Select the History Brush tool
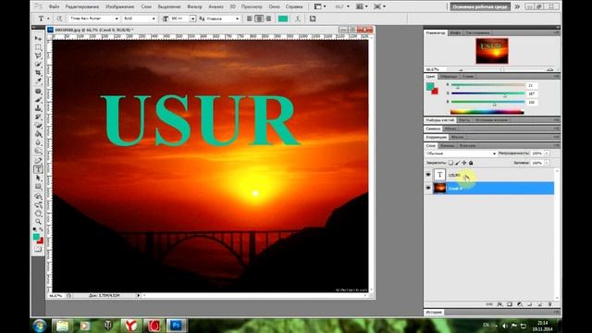592x333 pixels. tap(38, 117)
